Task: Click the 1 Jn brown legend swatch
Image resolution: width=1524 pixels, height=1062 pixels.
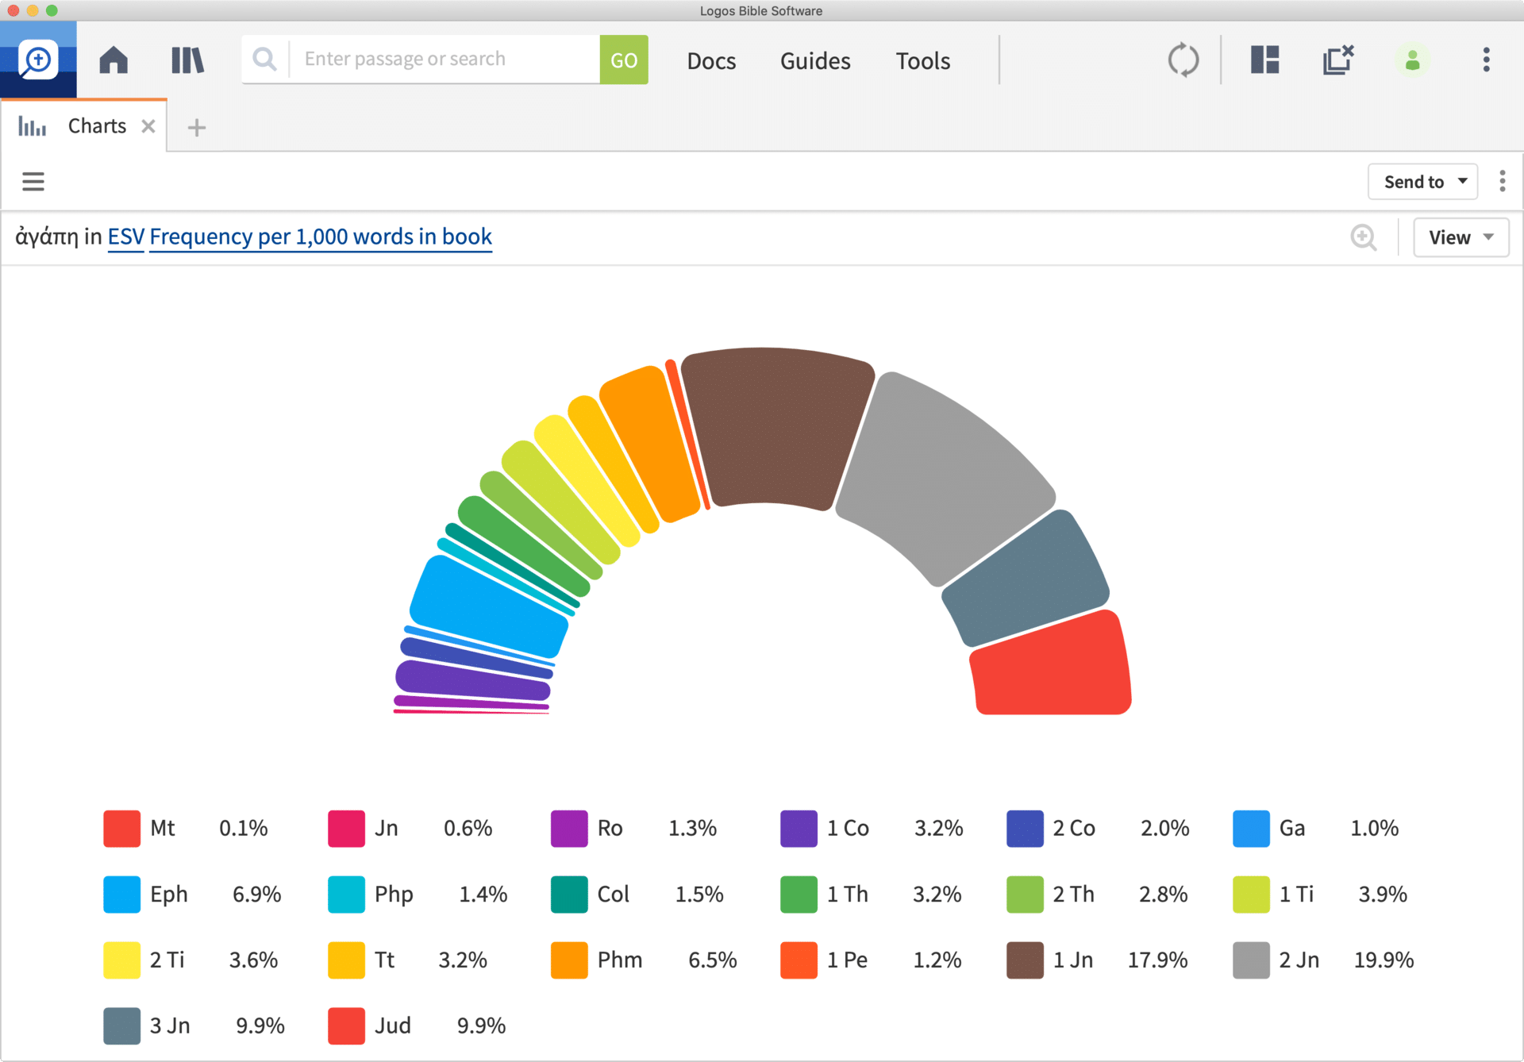Action: (1025, 960)
